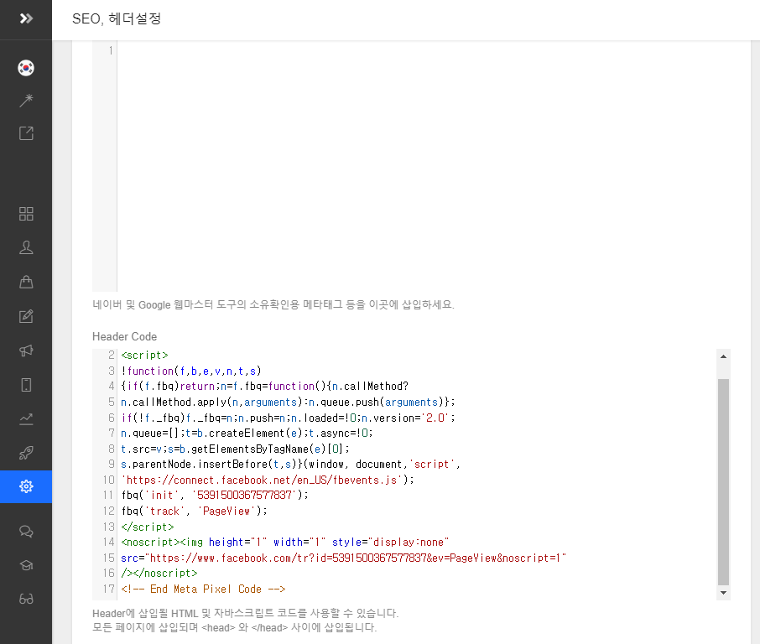
Task: Click the facebook.com/tr src URL line
Action: (x=344, y=558)
